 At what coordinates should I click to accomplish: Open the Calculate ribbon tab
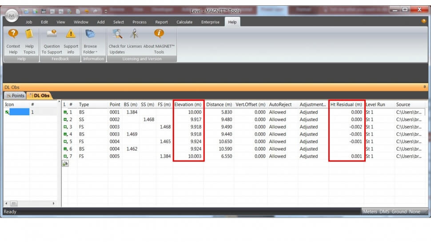[184, 22]
